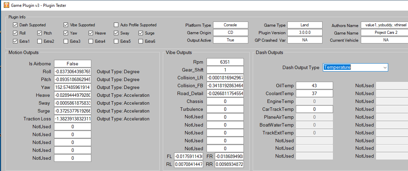408x171 pixels.
Task: Click the Platform Type field showing Console
Action: [231, 25]
